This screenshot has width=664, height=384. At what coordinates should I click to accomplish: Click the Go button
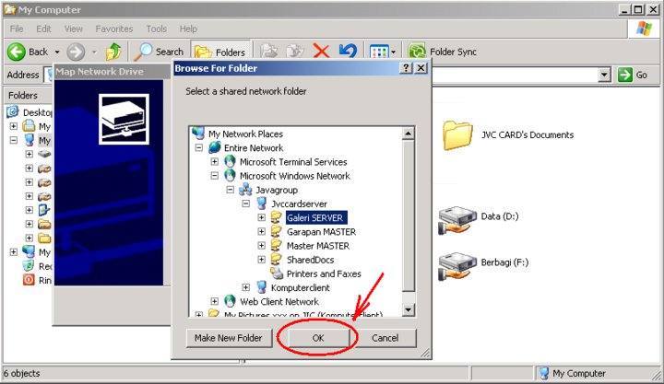click(633, 75)
